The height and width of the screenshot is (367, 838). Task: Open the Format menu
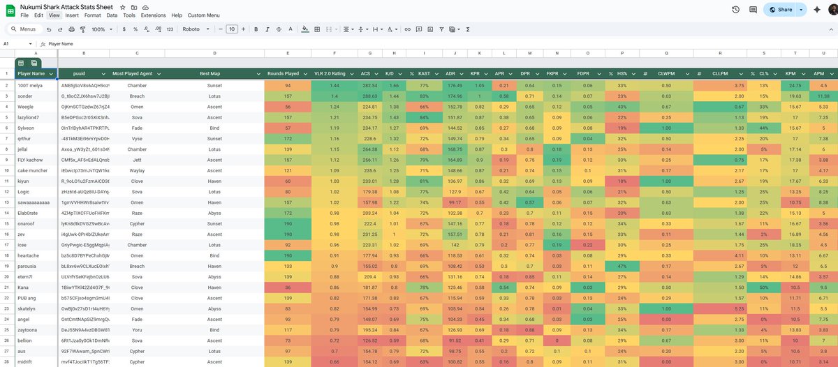tap(92, 15)
